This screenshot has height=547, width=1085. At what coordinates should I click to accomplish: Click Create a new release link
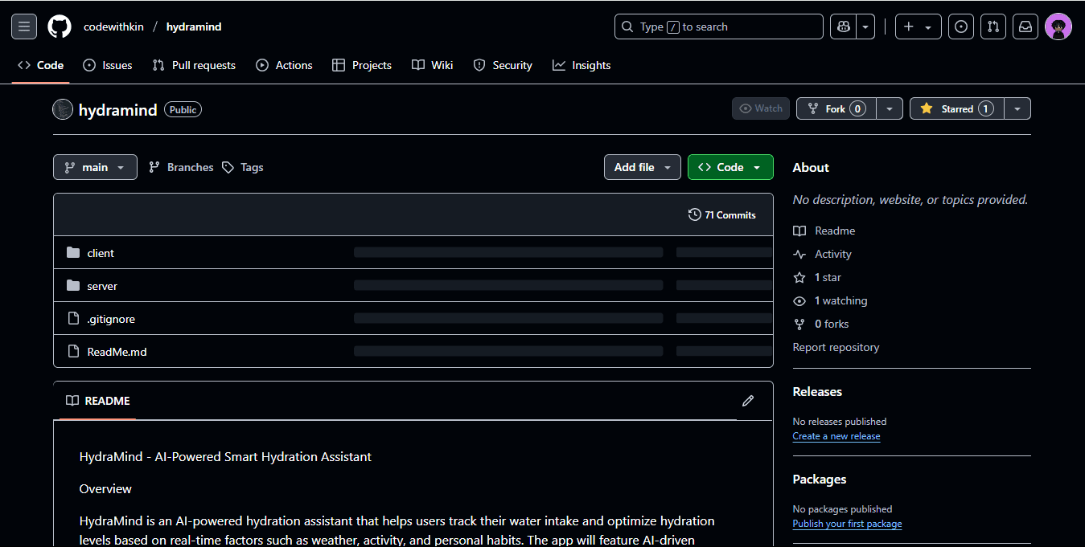coord(836,436)
